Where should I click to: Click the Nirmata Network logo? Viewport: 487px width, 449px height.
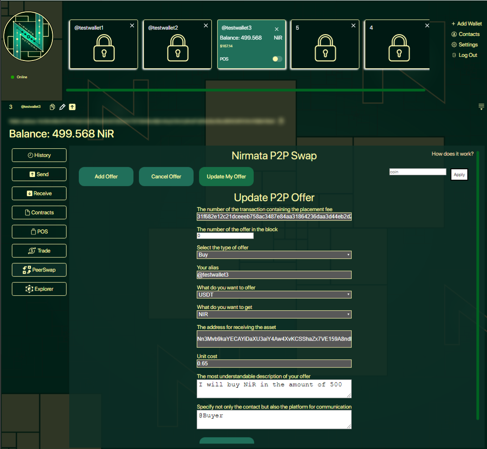(x=28, y=37)
